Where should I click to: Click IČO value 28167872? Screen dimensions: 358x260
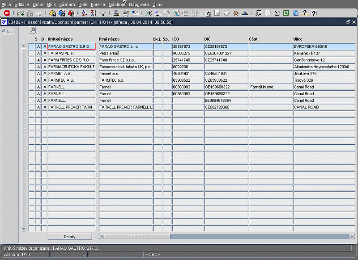188,46
